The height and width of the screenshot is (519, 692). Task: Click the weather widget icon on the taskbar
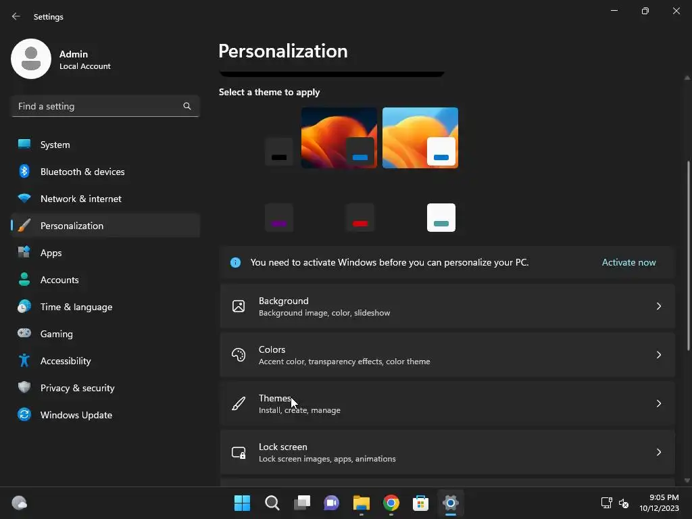(19, 503)
